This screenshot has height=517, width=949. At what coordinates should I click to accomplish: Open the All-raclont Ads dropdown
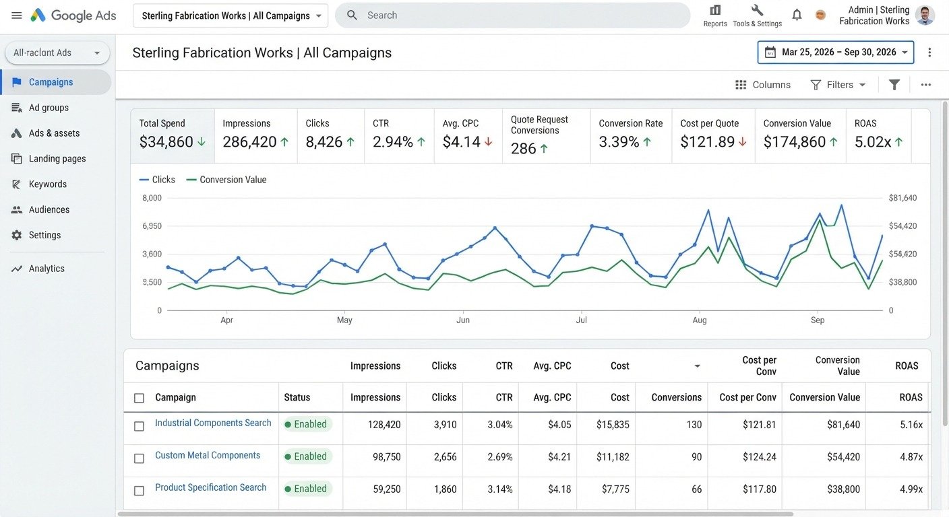pyautogui.click(x=57, y=53)
